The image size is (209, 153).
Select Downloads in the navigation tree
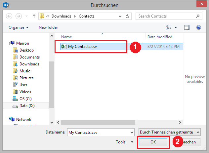[x=29, y=64]
